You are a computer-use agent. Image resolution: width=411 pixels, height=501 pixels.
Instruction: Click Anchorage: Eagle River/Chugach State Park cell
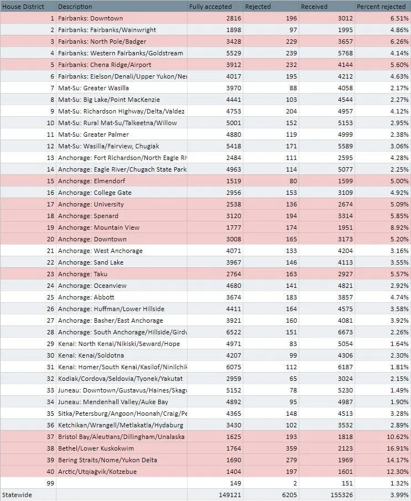point(122,169)
